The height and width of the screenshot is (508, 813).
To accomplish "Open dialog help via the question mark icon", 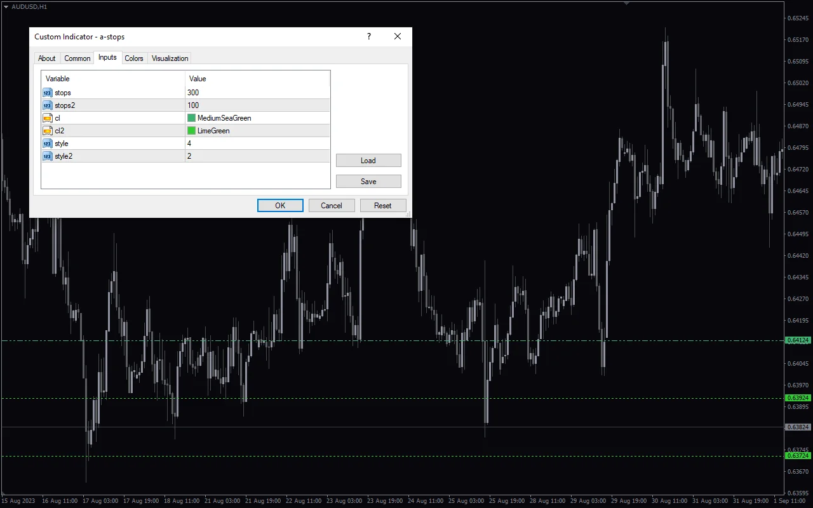I will [368, 36].
